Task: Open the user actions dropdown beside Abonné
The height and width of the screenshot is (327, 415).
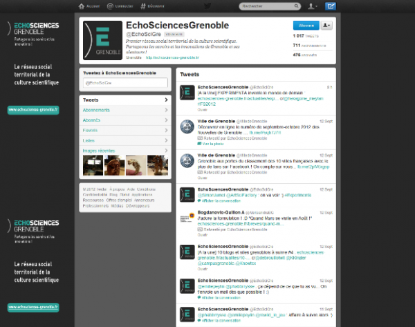Action: click(x=326, y=25)
